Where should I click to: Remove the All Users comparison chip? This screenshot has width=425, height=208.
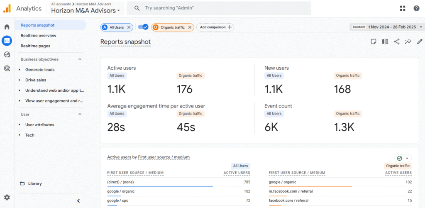129,27
